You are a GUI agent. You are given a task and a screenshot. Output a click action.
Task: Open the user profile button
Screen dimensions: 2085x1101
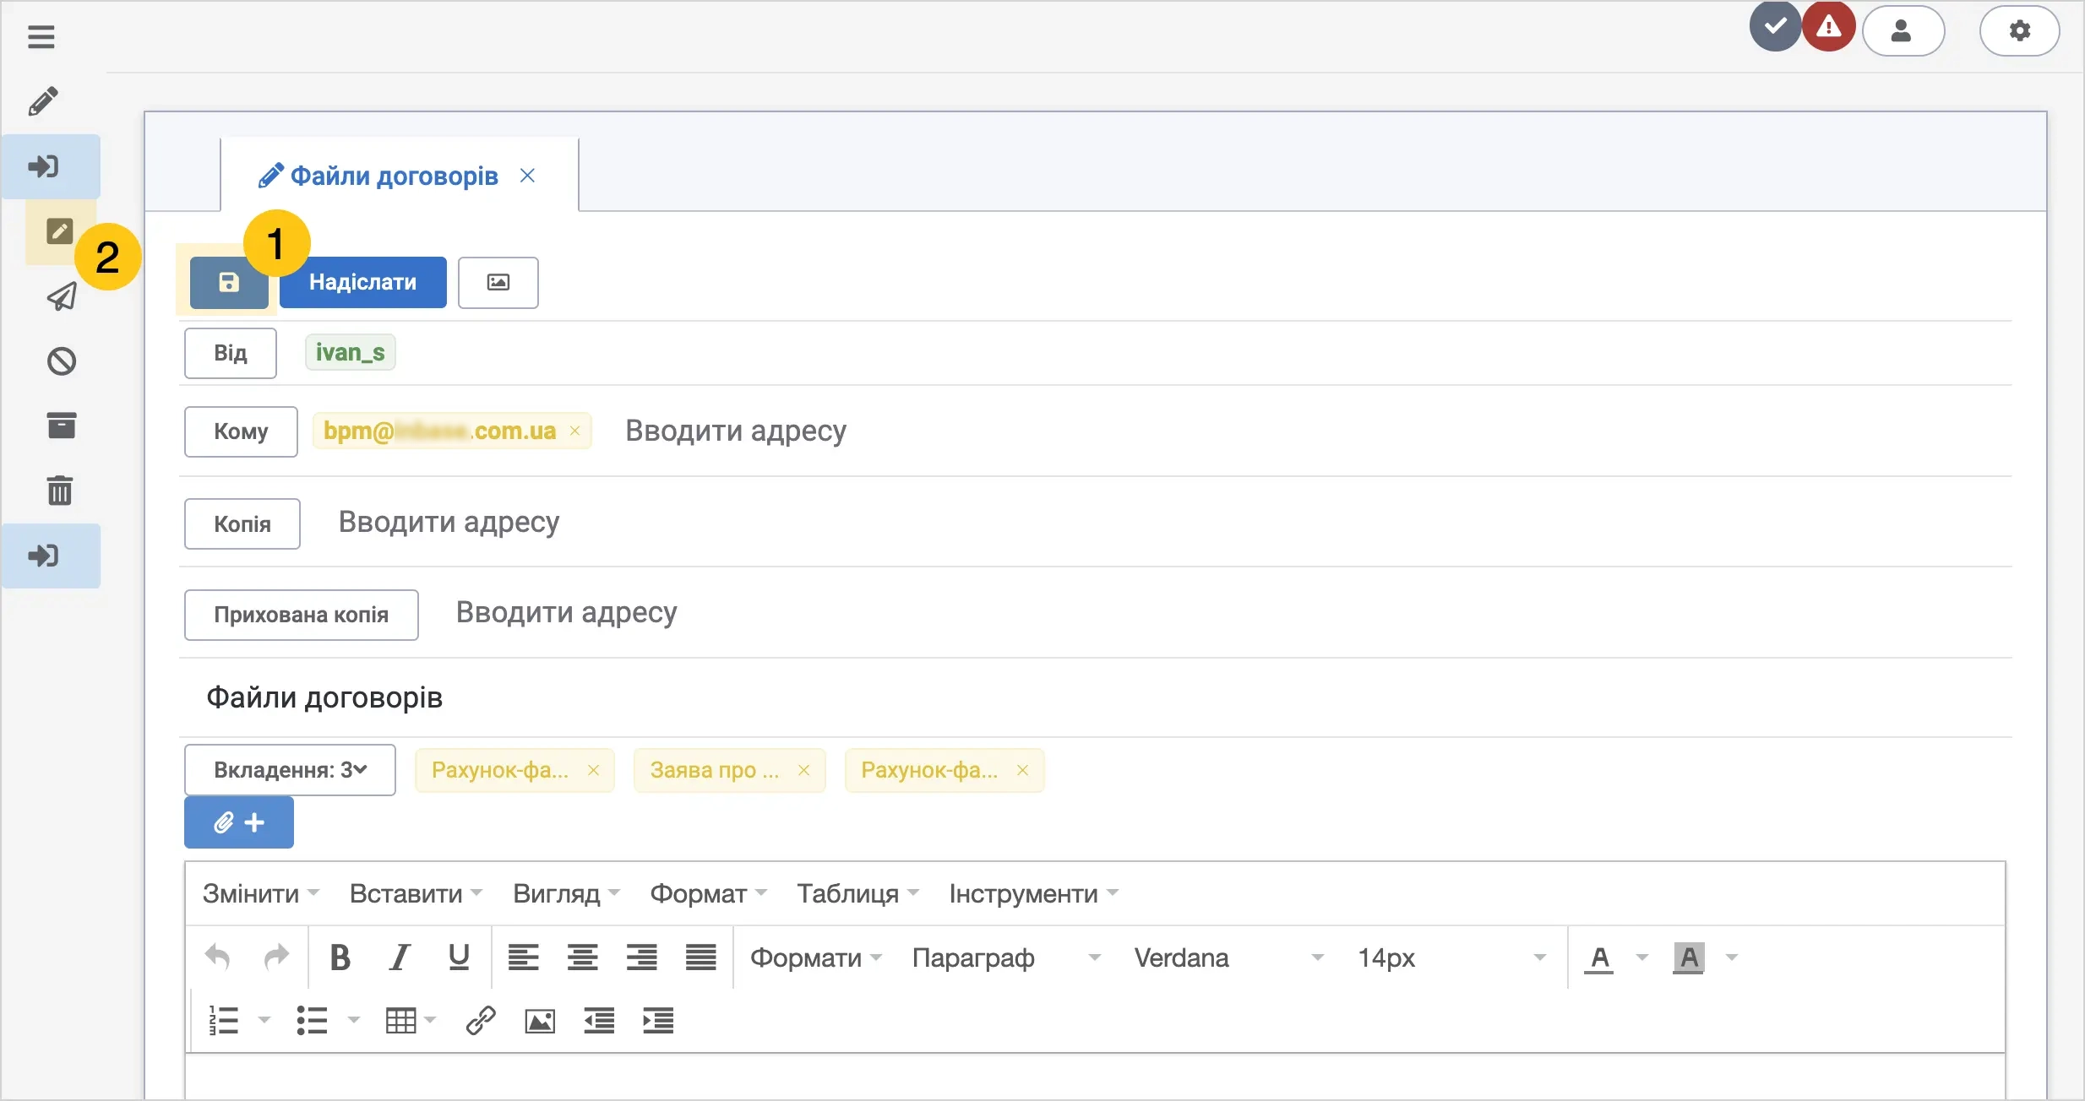coord(1903,31)
